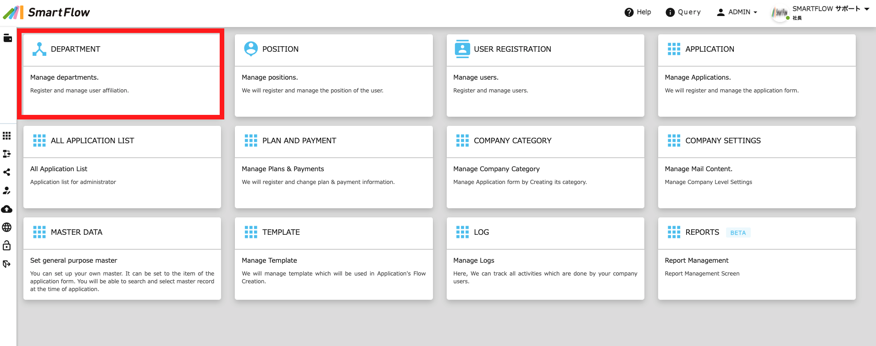This screenshot has width=876, height=346.
Task: Click the SmartFlow logo
Action: (46, 12)
